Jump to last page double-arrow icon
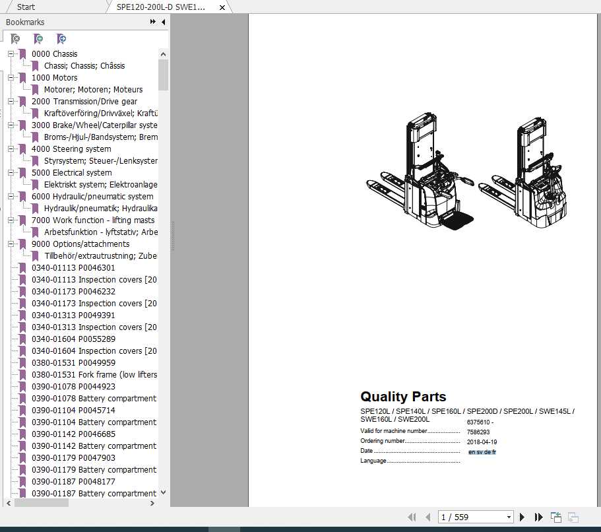 [538, 517]
